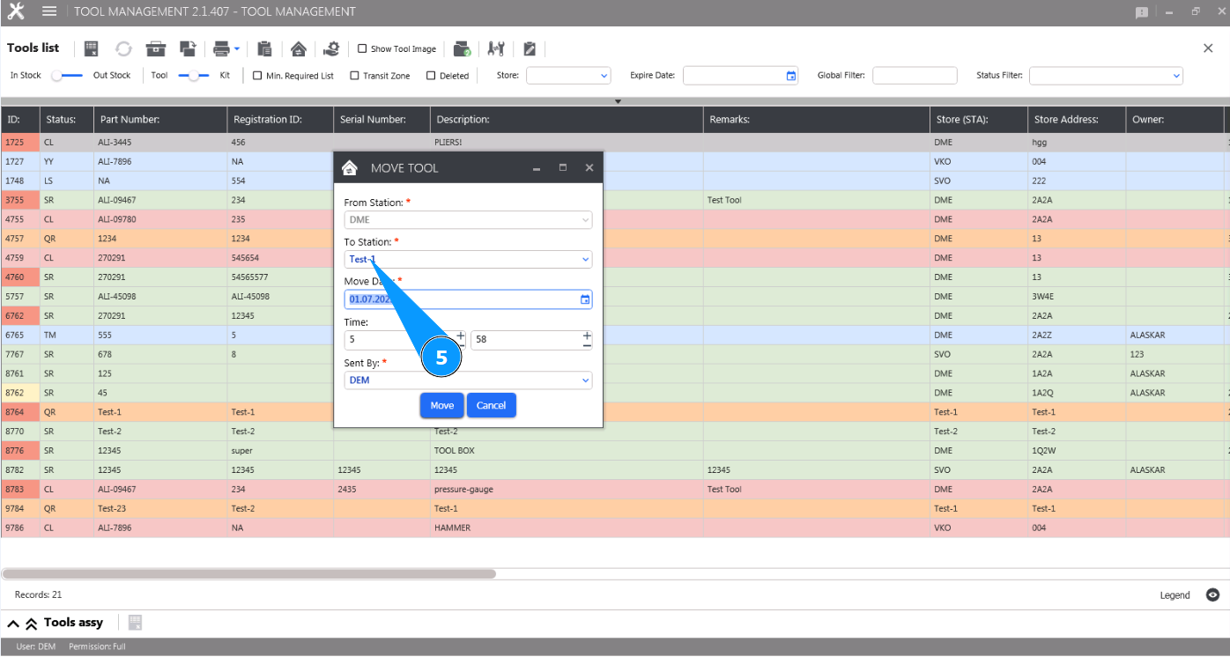1230x657 pixels.
Task: Click the crossed wrench tools icon
Action: click(495, 49)
